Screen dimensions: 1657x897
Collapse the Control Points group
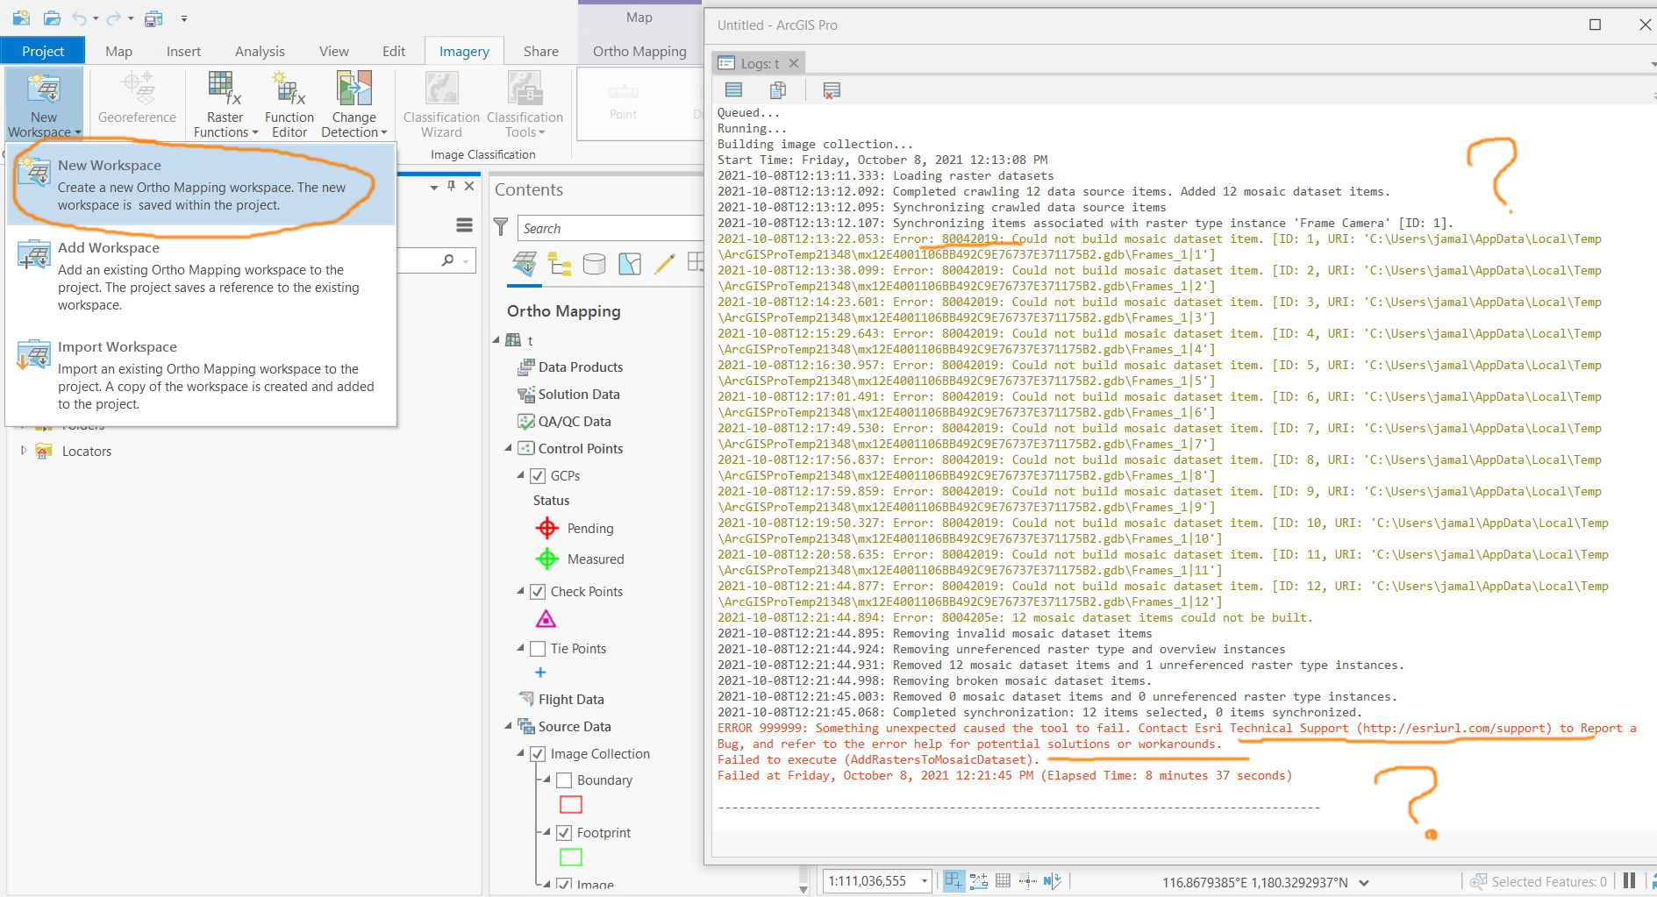coord(509,448)
